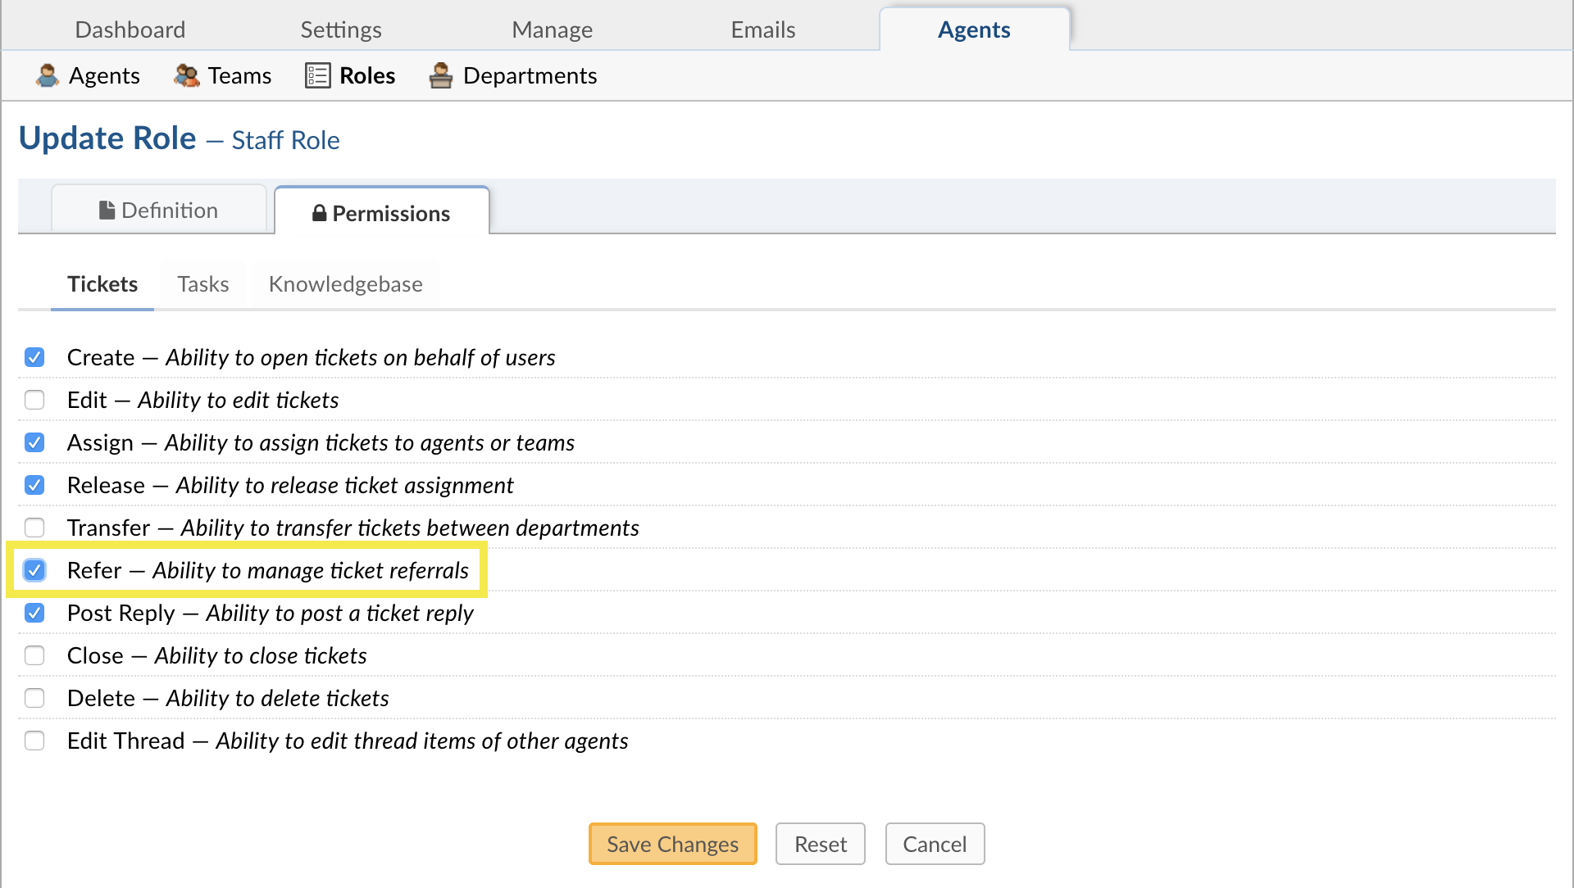Enable the Edit Thread permission

pos(34,741)
